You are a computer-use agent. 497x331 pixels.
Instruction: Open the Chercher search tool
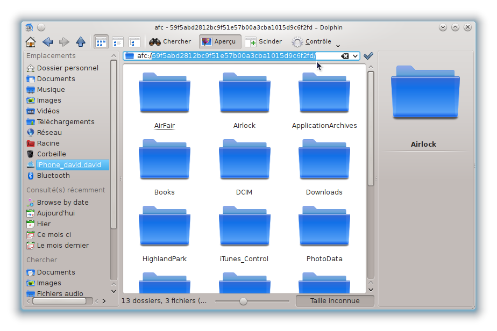[x=170, y=41]
